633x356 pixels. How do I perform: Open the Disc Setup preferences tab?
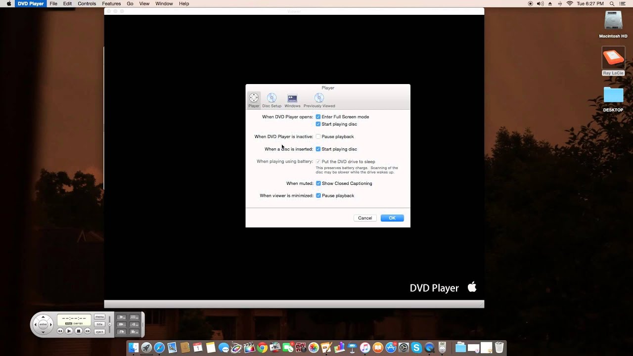pyautogui.click(x=271, y=100)
